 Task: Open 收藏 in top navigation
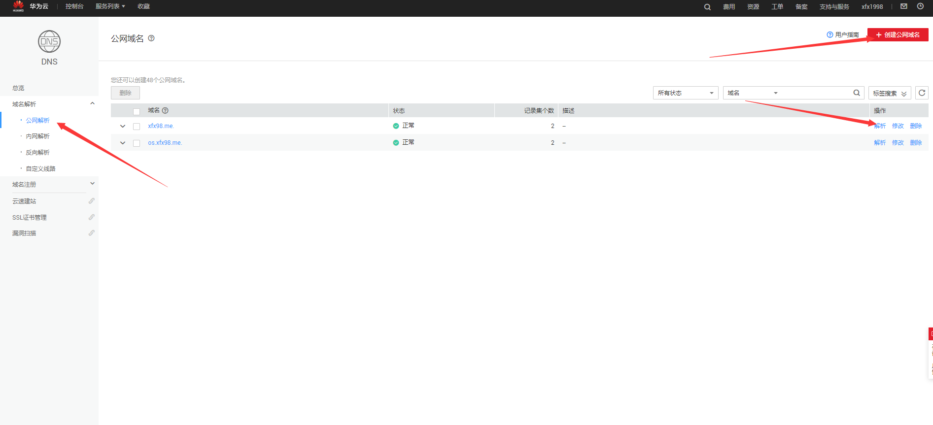pos(143,6)
